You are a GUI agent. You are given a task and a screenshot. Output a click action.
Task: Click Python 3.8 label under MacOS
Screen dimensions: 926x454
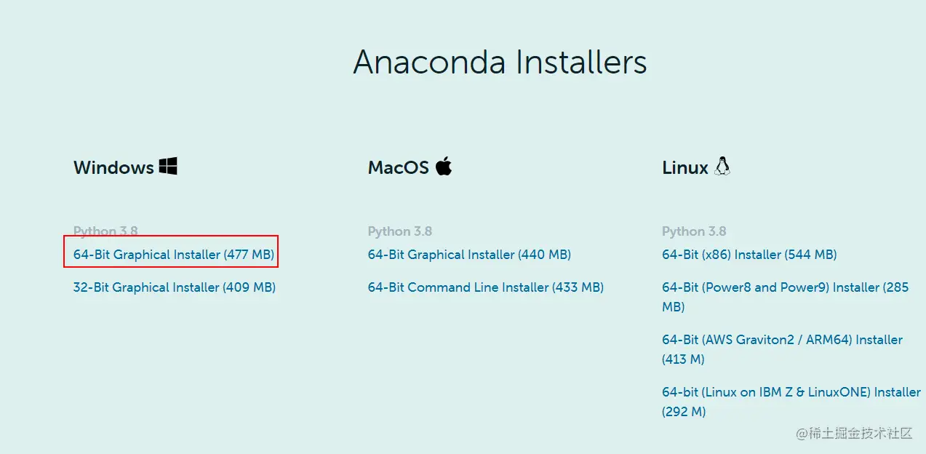(x=400, y=231)
